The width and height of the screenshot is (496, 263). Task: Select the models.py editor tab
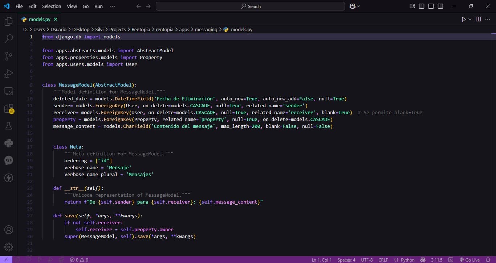tap(39, 19)
